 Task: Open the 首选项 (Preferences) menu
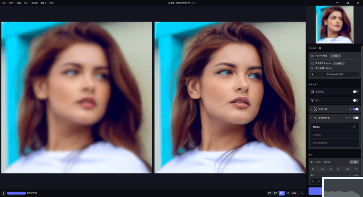pos(43,3)
